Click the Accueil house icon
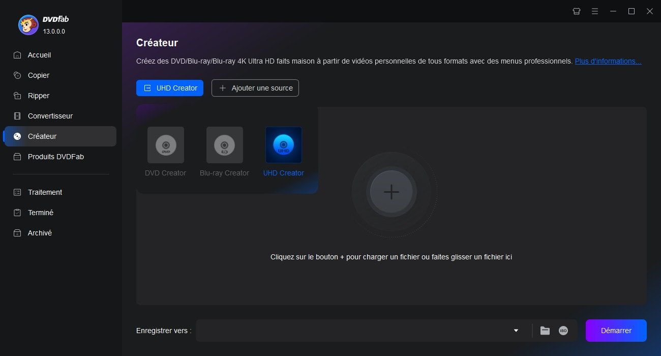This screenshot has width=661, height=356. (17, 55)
